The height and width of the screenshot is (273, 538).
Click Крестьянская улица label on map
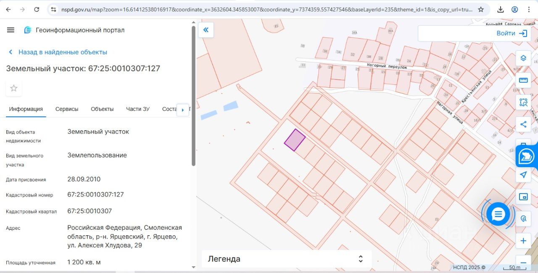tap(476, 87)
